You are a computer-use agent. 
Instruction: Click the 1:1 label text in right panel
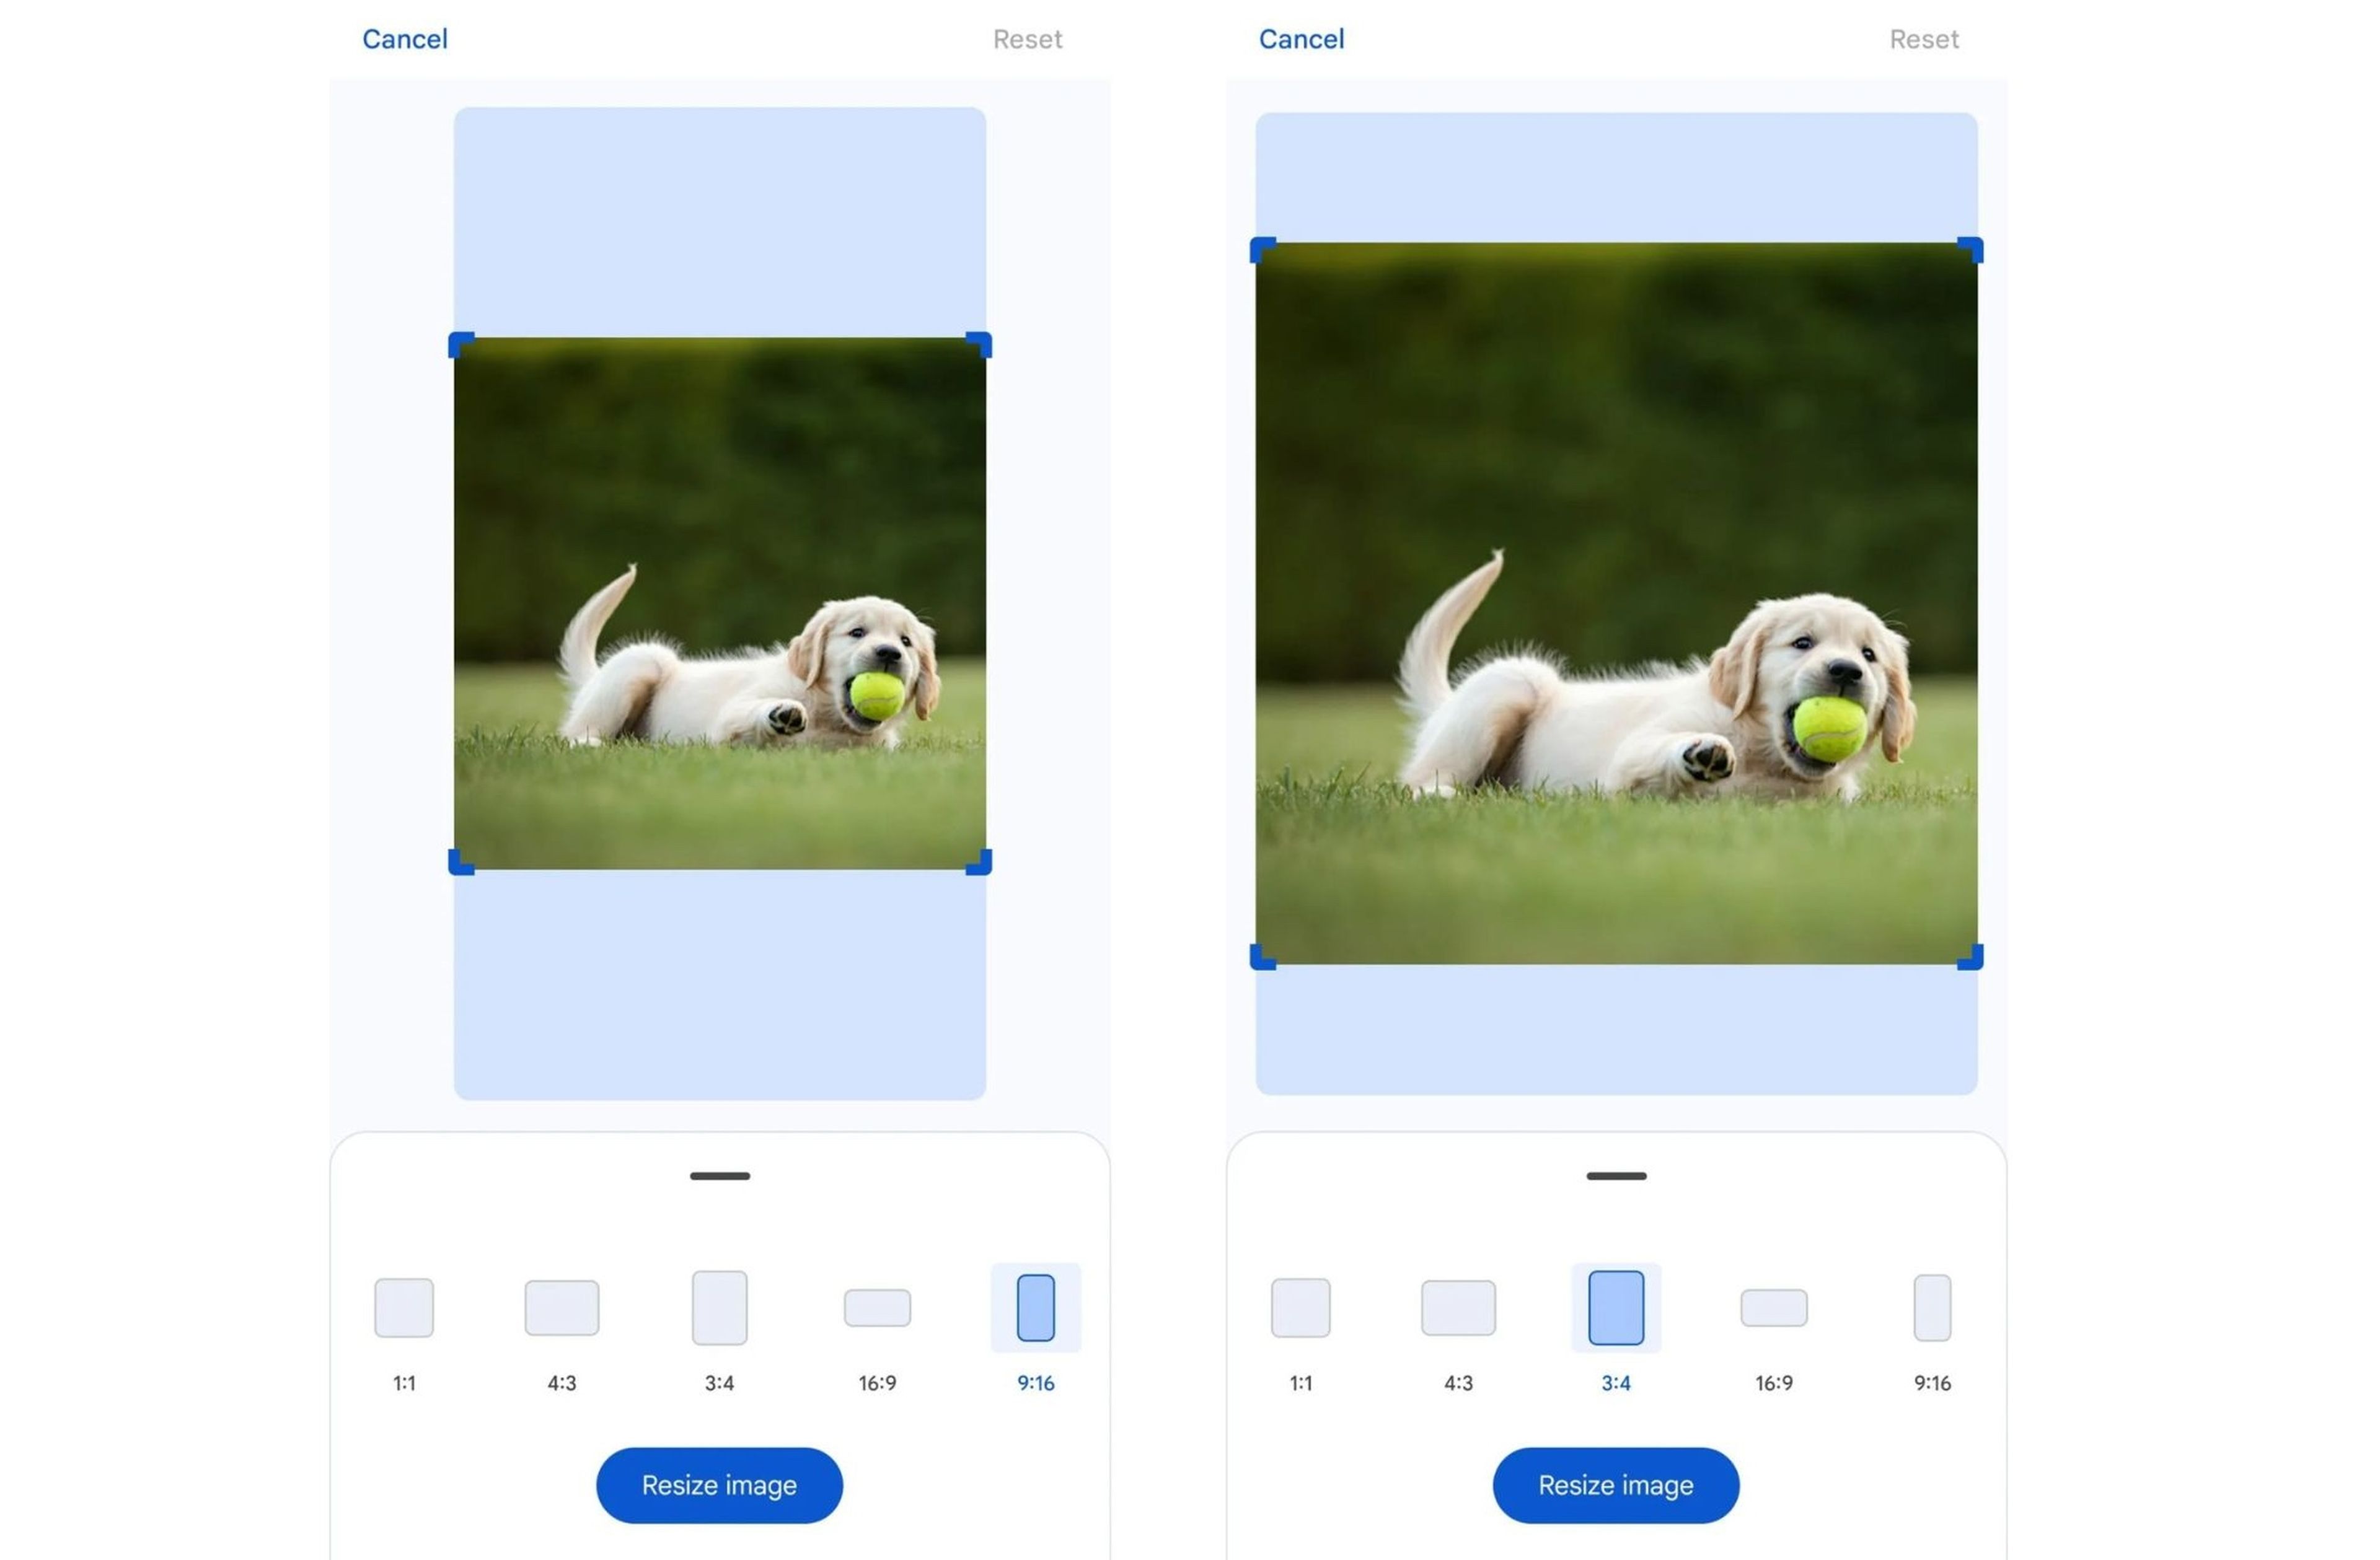coord(1301,1383)
